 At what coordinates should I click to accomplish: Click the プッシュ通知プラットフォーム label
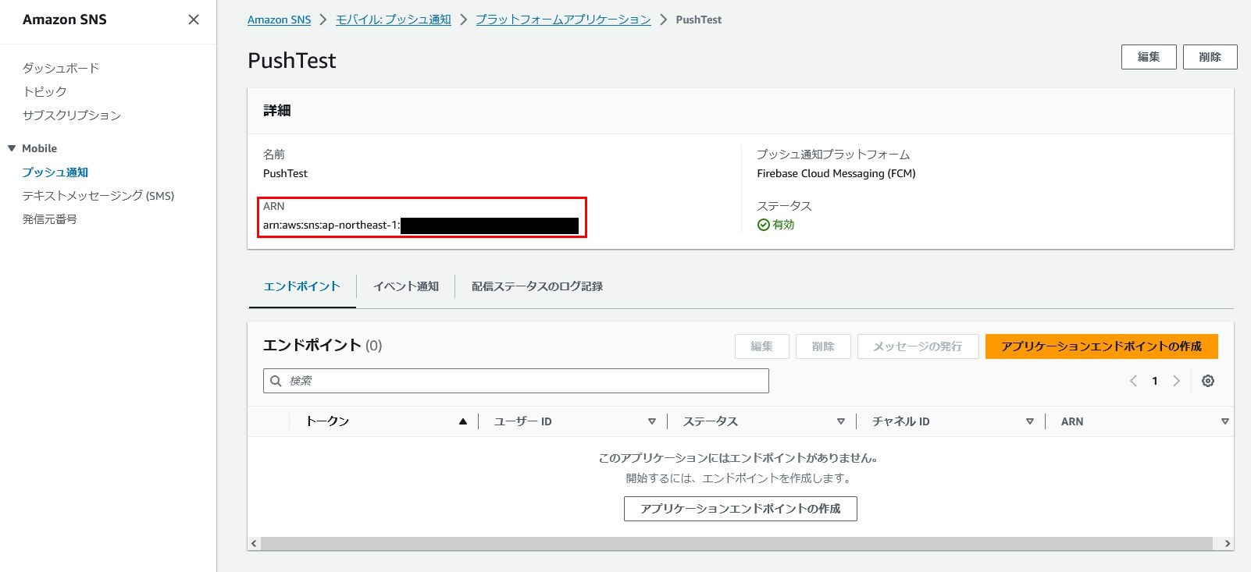(x=833, y=155)
